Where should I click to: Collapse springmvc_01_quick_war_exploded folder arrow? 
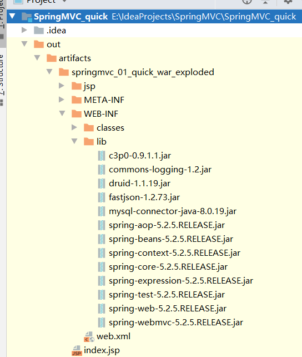49,72
